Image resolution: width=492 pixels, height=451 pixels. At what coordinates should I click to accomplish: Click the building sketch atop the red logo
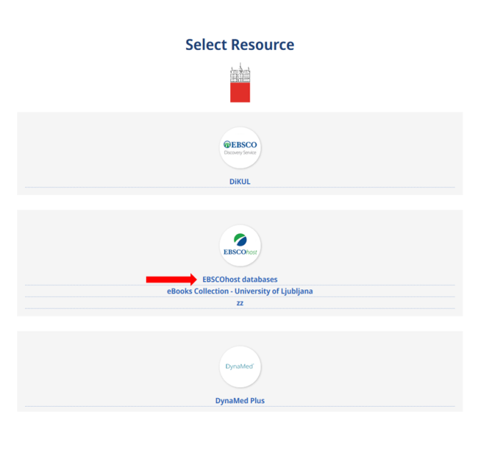(240, 72)
